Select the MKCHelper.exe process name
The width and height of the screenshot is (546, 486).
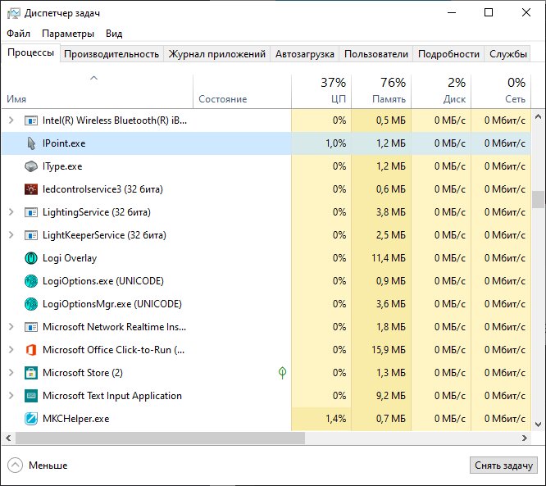click(76, 419)
